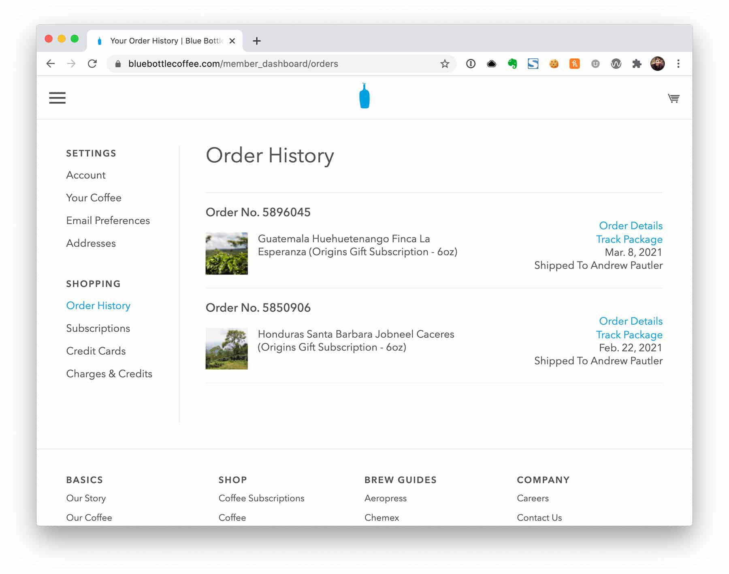Open Charges & Credits page
This screenshot has width=729, height=574.
point(109,374)
